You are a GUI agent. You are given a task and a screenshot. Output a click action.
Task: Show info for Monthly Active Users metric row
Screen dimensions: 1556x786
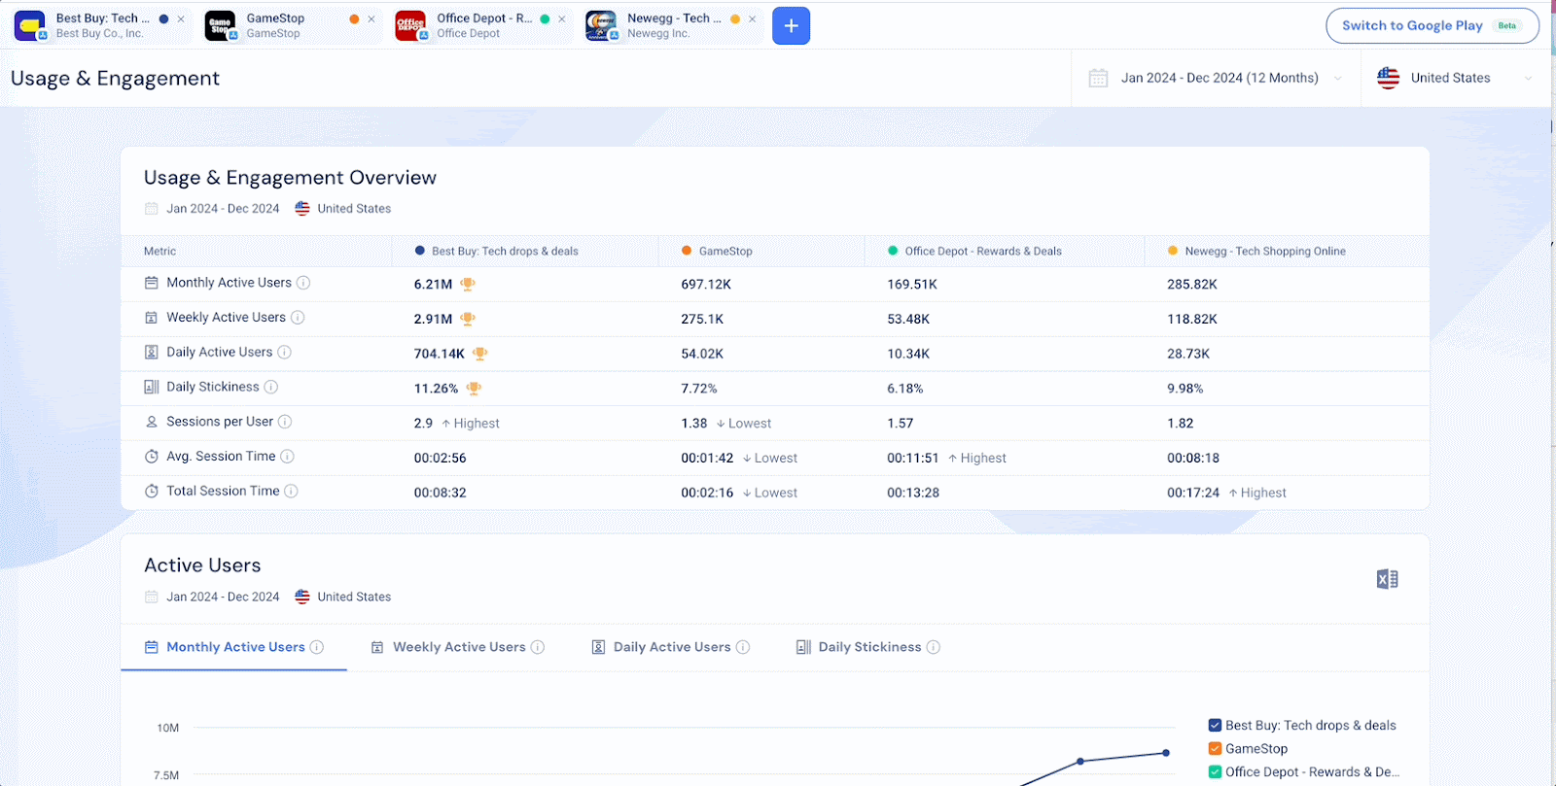[x=303, y=283]
